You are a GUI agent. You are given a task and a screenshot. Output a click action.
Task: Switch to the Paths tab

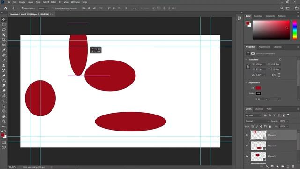pos(269,109)
